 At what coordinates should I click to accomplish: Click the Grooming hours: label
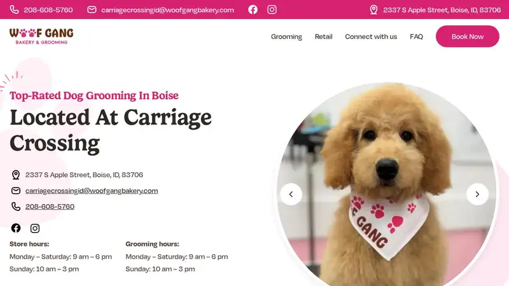(152, 244)
